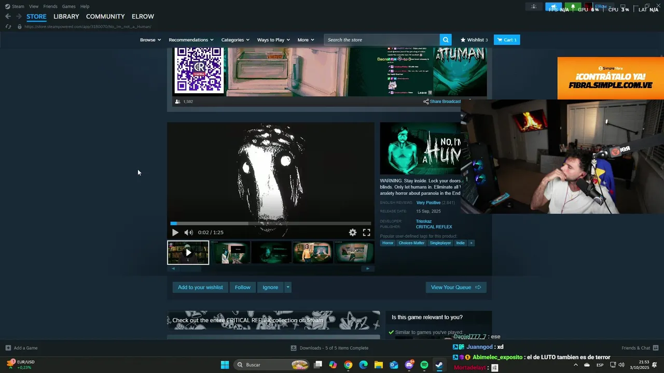Open the EUR/USD taskbar widget
The width and height of the screenshot is (664, 373).
tap(21, 365)
